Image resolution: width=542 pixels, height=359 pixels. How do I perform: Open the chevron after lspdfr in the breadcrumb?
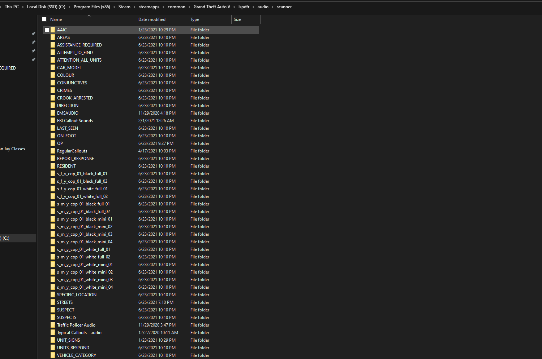(x=253, y=7)
